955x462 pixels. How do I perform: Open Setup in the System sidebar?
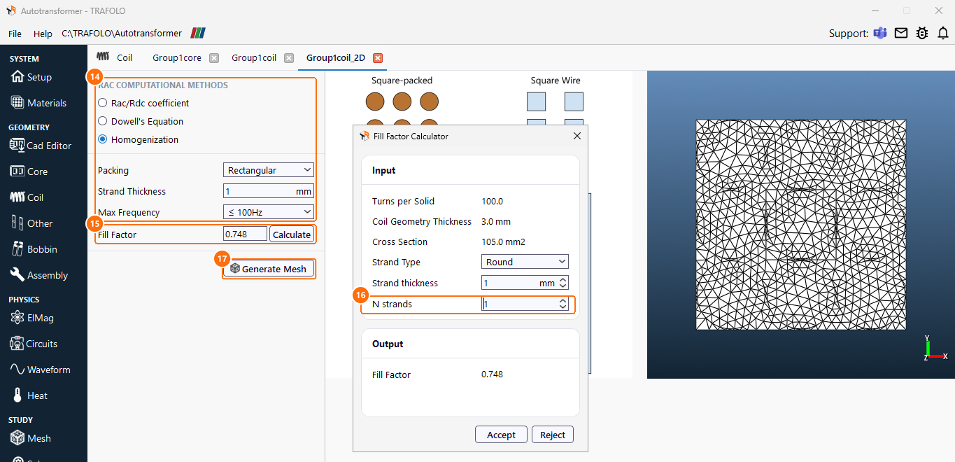click(x=31, y=77)
